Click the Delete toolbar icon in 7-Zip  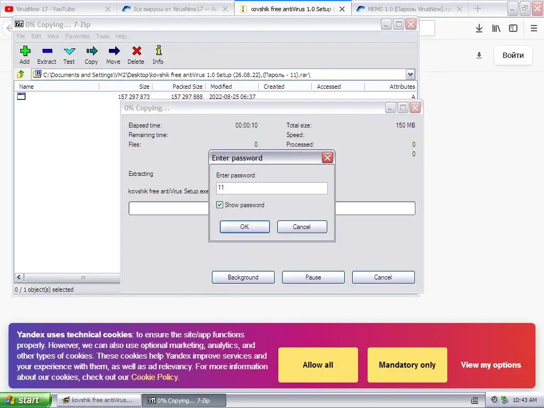pos(136,55)
